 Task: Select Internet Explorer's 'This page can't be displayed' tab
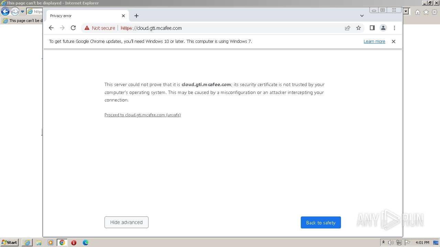click(23, 21)
